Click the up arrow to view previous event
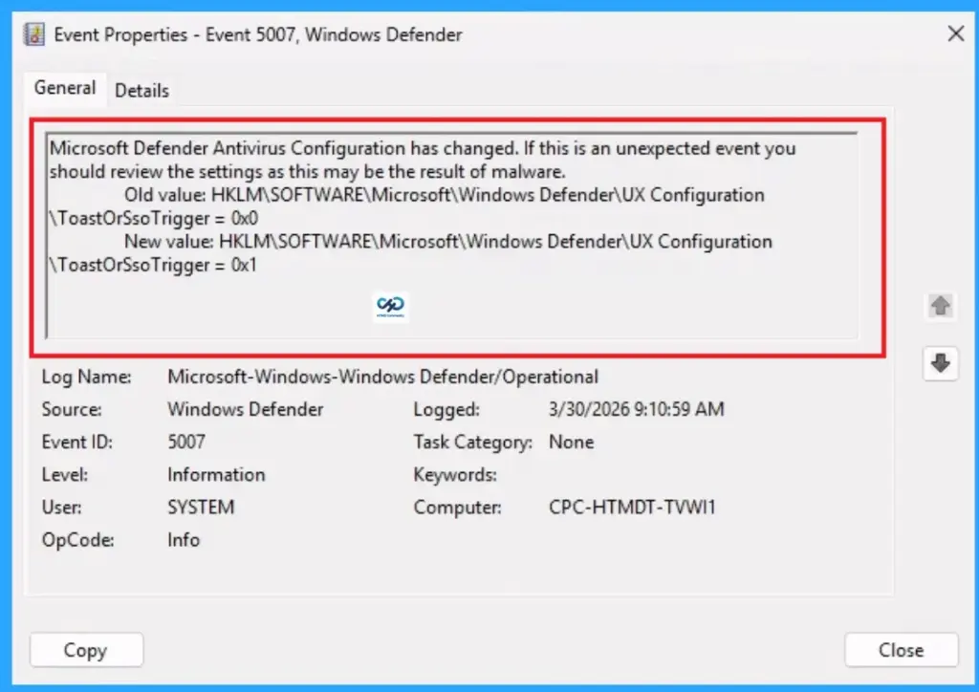The width and height of the screenshot is (979, 692). tap(940, 306)
